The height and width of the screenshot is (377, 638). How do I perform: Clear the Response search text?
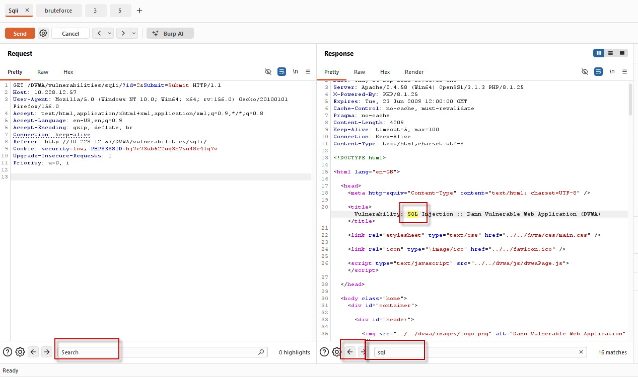(581, 352)
